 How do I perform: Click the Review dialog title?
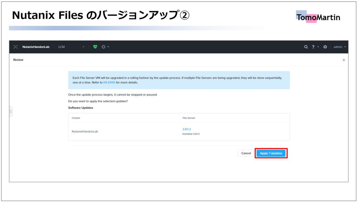point(18,60)
